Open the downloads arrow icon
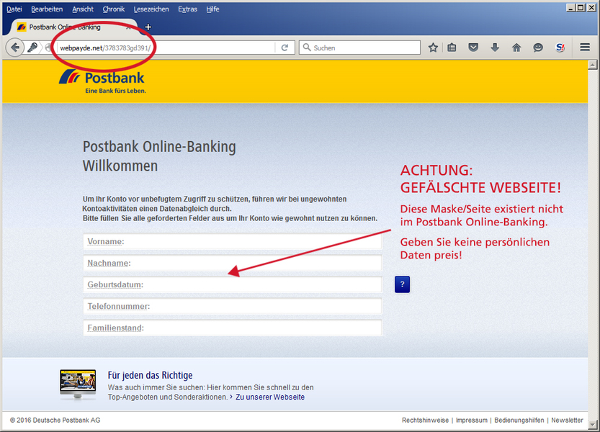 tap(495, 48)
